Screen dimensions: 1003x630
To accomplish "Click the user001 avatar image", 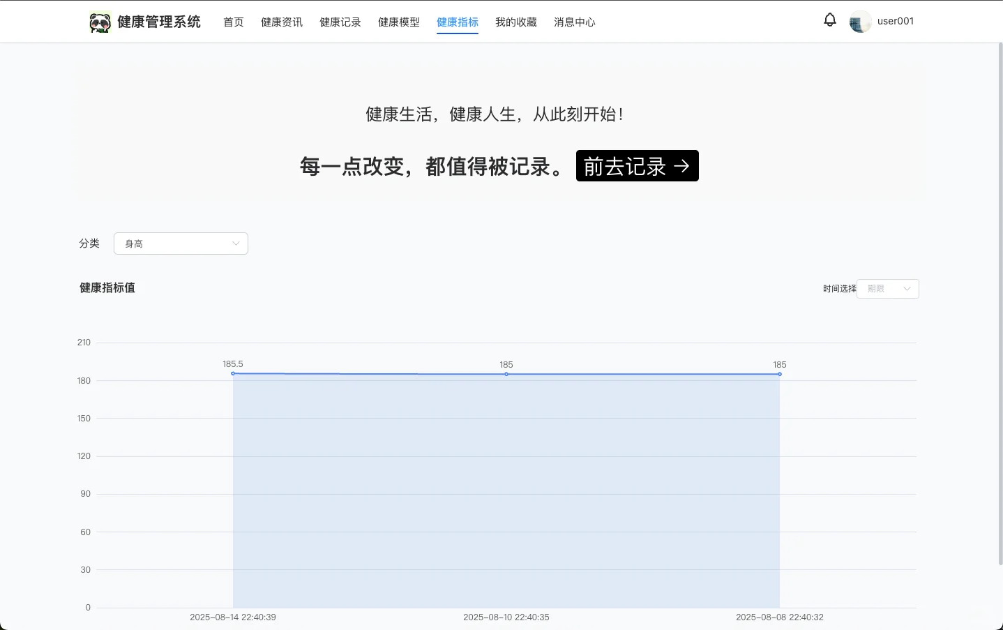I will point(860,22).
